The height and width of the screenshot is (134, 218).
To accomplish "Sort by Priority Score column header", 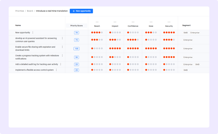I will [x=77, y=26].
